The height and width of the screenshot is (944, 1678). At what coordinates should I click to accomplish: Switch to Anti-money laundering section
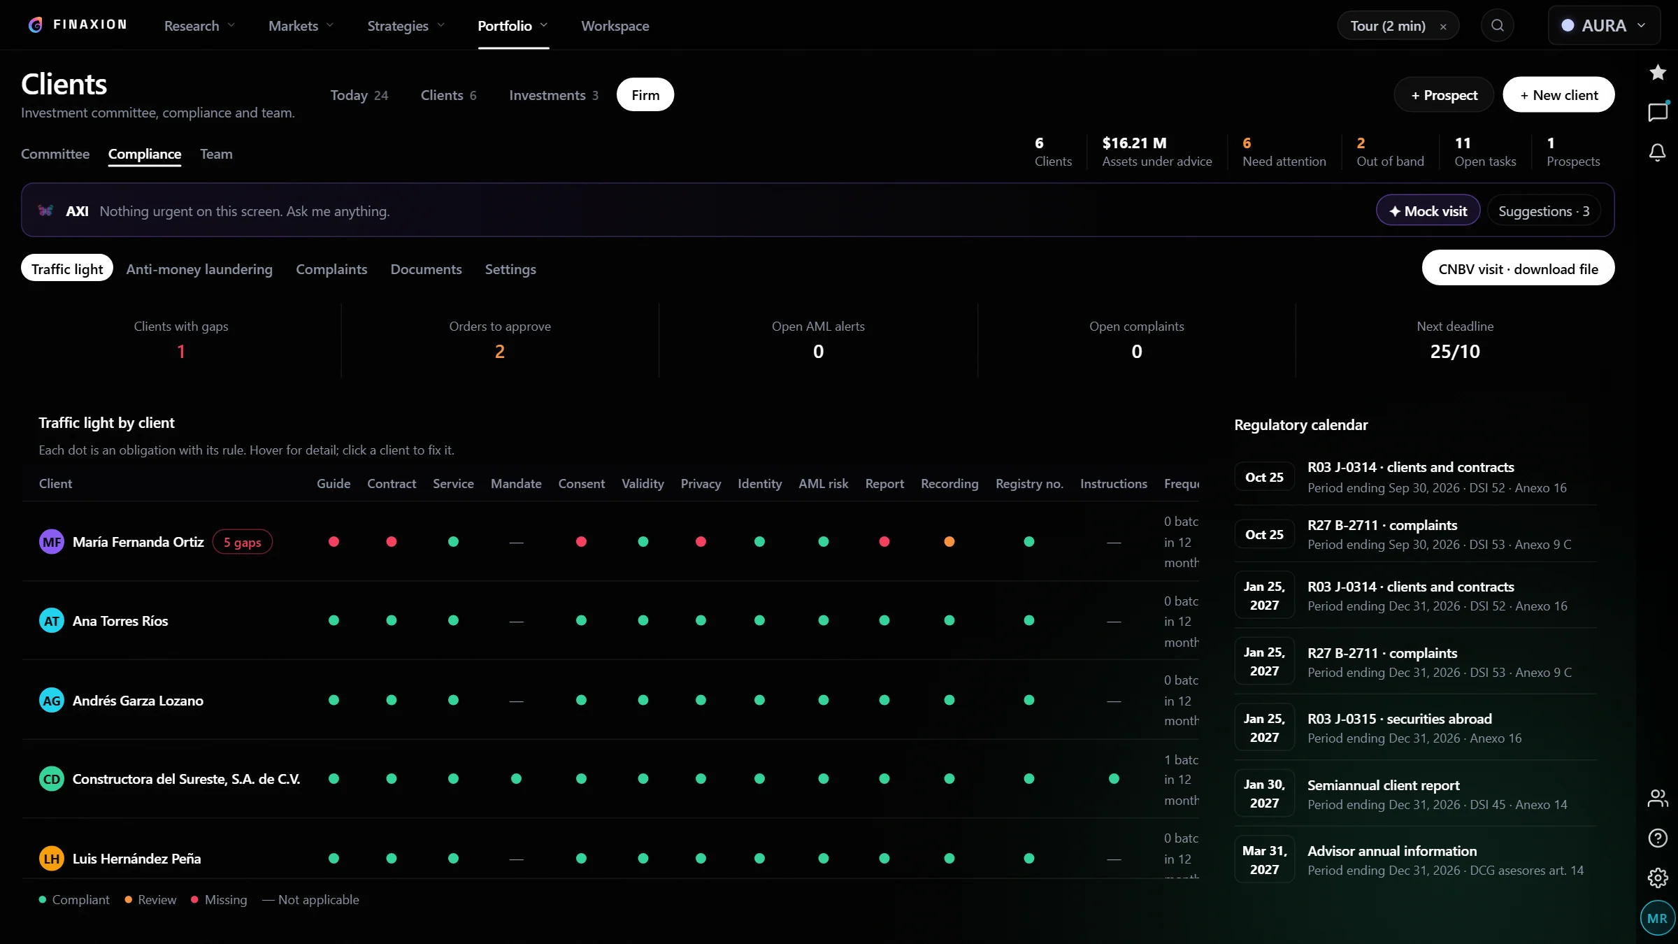[x=199, y=269]
